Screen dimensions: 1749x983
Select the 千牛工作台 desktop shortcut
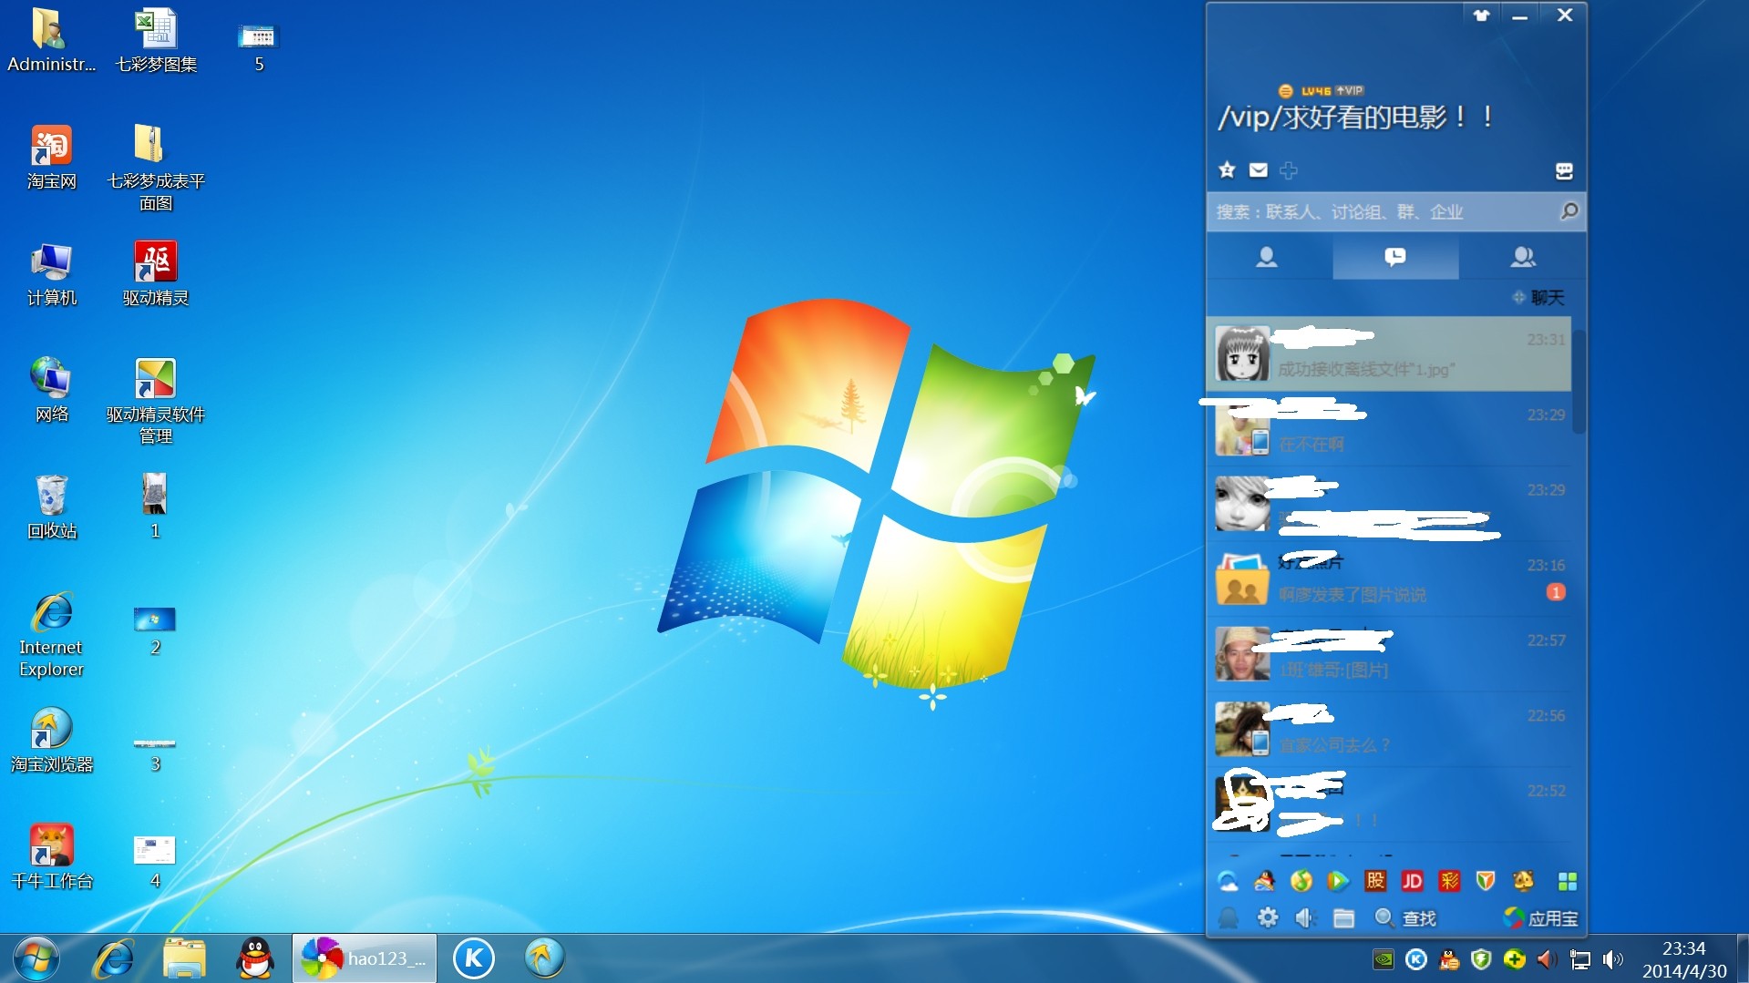[52, 856]
